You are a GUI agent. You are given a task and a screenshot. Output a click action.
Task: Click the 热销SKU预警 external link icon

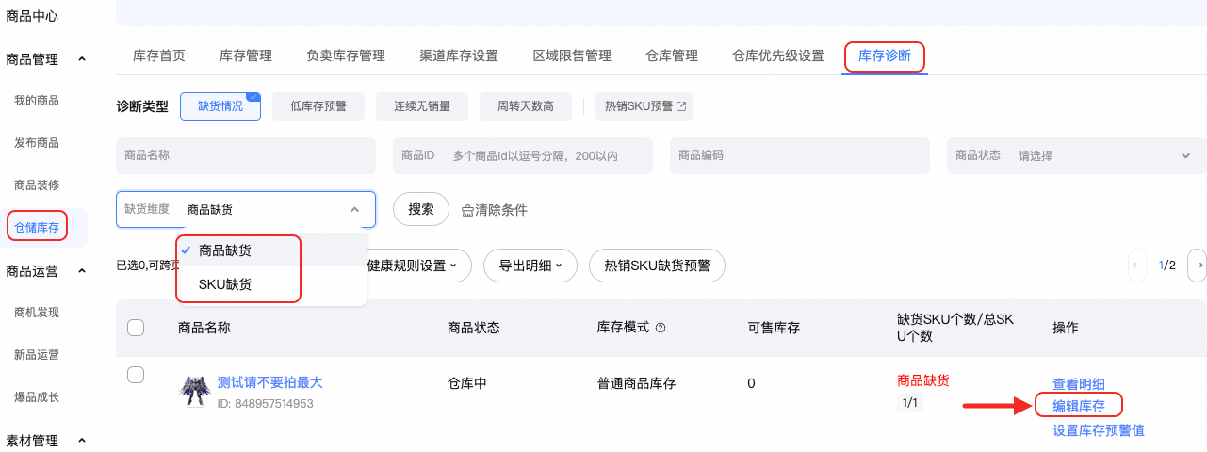(681, 107)
